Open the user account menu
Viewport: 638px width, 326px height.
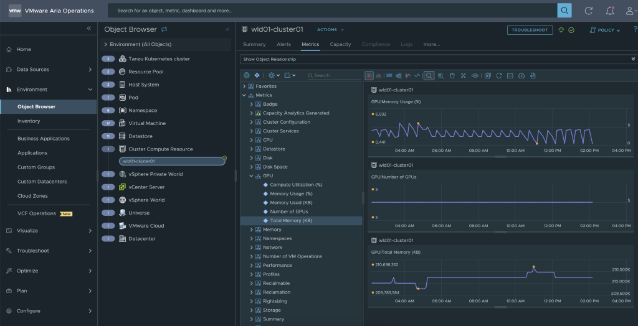tap(630, 11)
